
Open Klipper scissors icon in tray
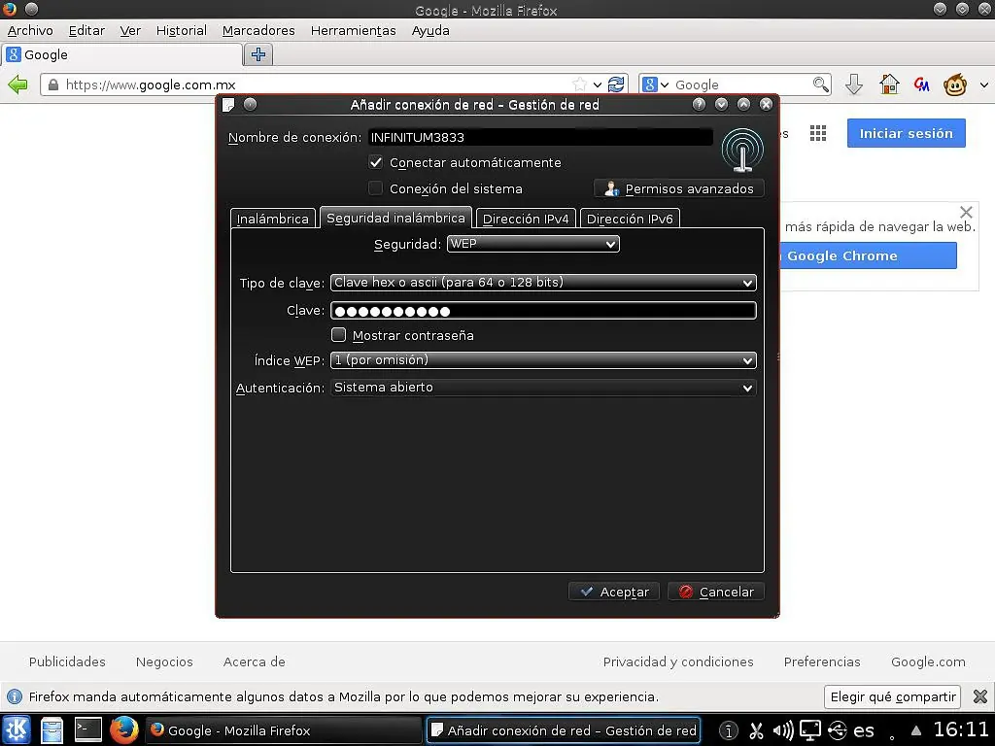[x=756, y=730]
